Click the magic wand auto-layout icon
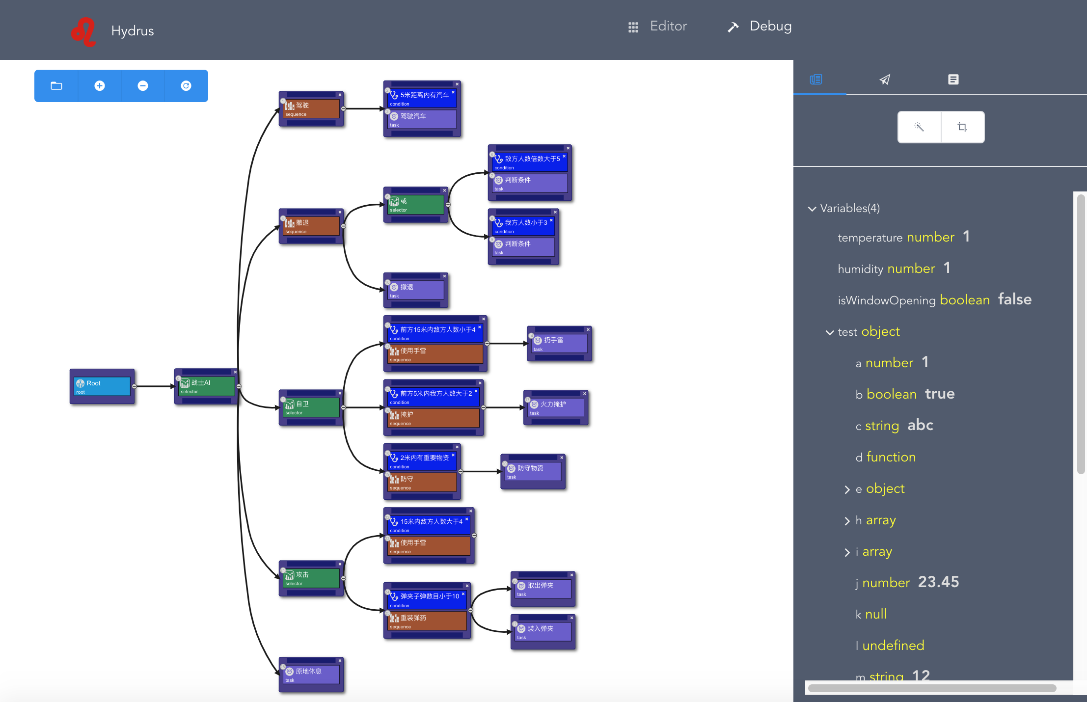This screenshot has width=1087, height=702. coord(919,127)
